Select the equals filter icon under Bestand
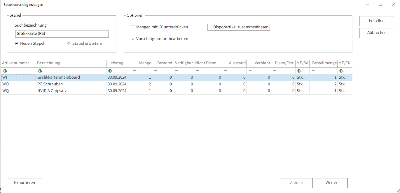The height and width of the screenshot is (193, 400). click(156, 71)
